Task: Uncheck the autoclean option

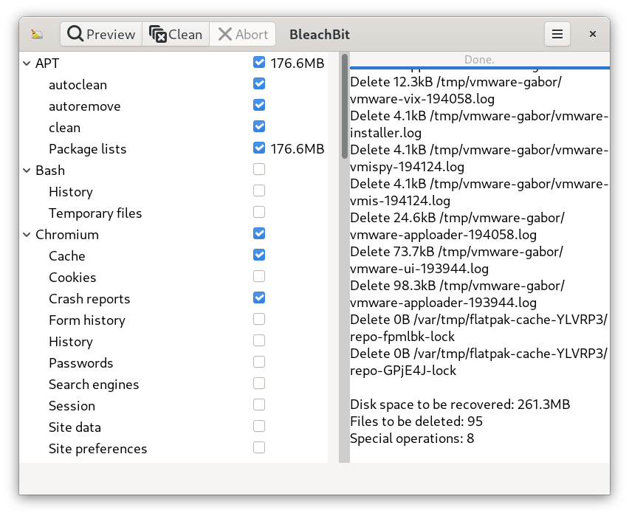Action: 259,83
